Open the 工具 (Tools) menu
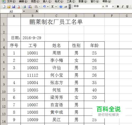 [71, 1]
